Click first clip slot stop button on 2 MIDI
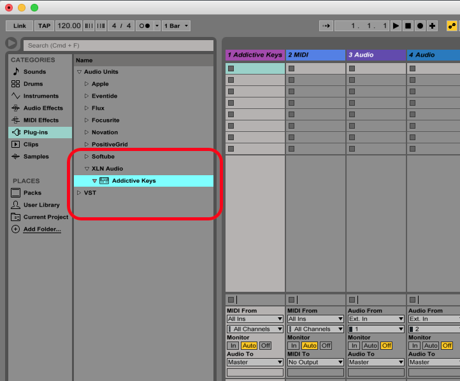Viewport: 460px width, 381px height. [292, 68]
